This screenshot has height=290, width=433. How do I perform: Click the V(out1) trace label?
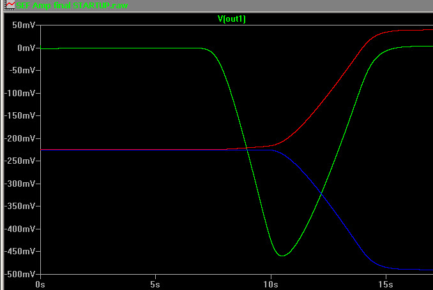point(231,19)
